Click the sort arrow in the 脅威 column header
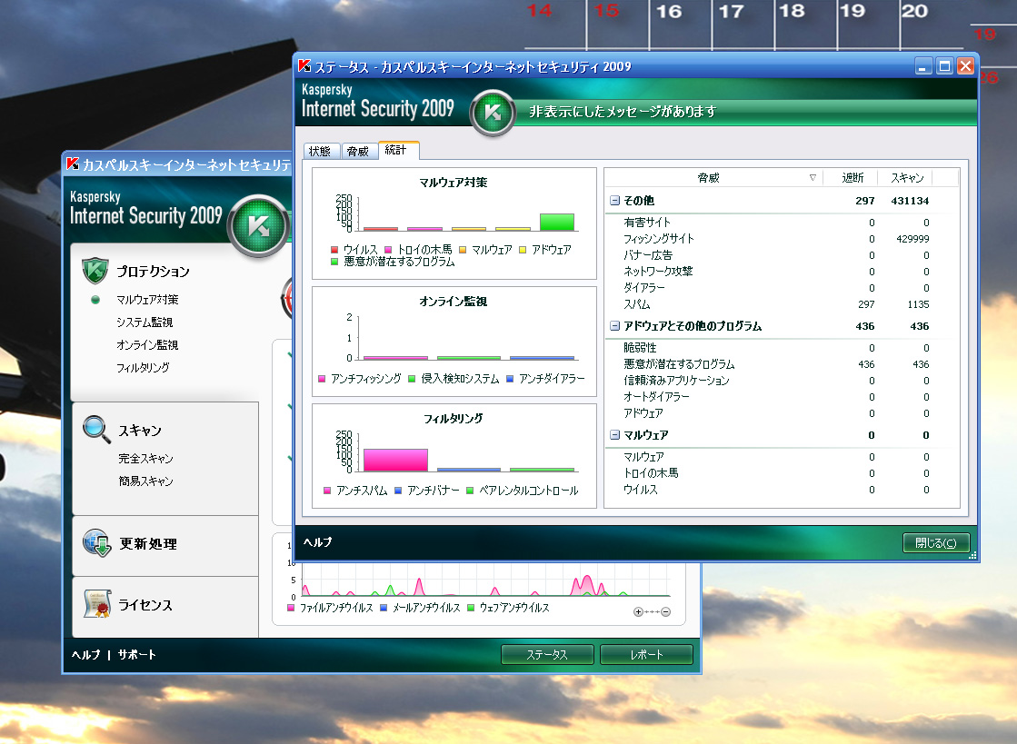The width and height of the screenshot is (1017, 744). click(x=813, y=177)
